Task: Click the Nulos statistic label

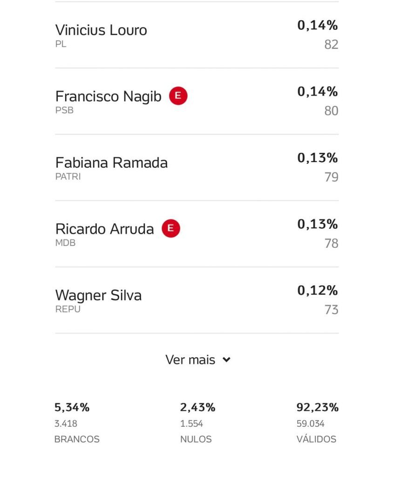Action: point(196,439)
